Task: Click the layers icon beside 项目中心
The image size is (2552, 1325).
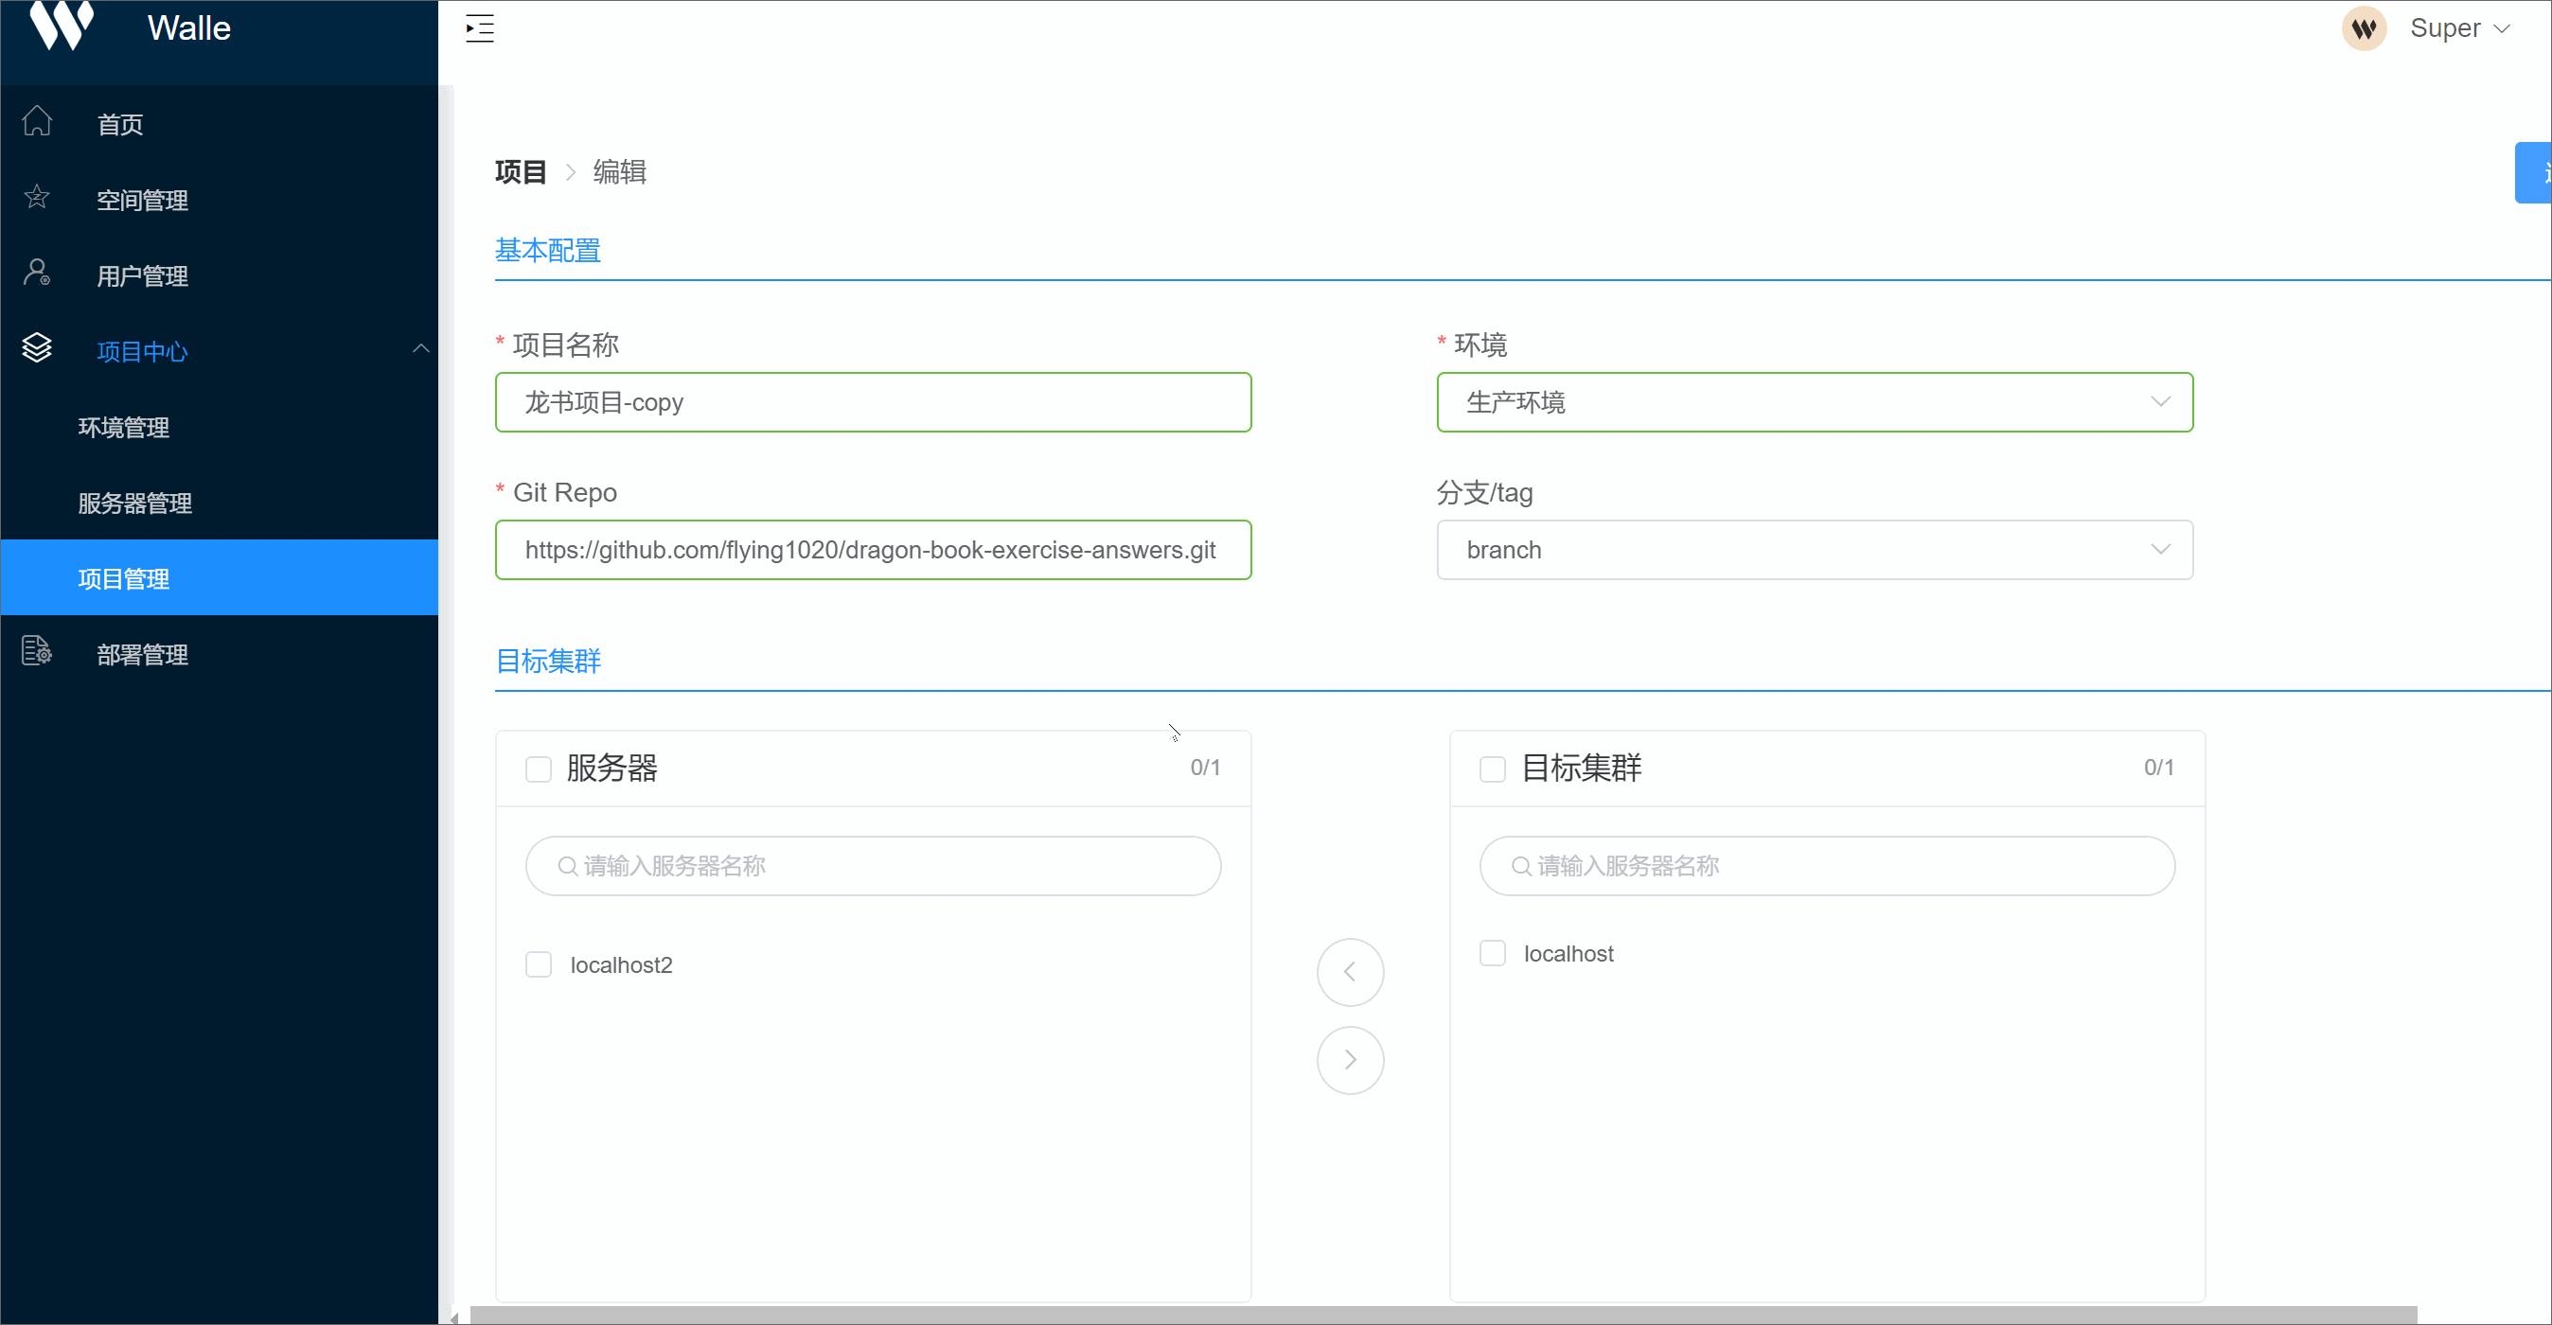Action: coord(38,348)
